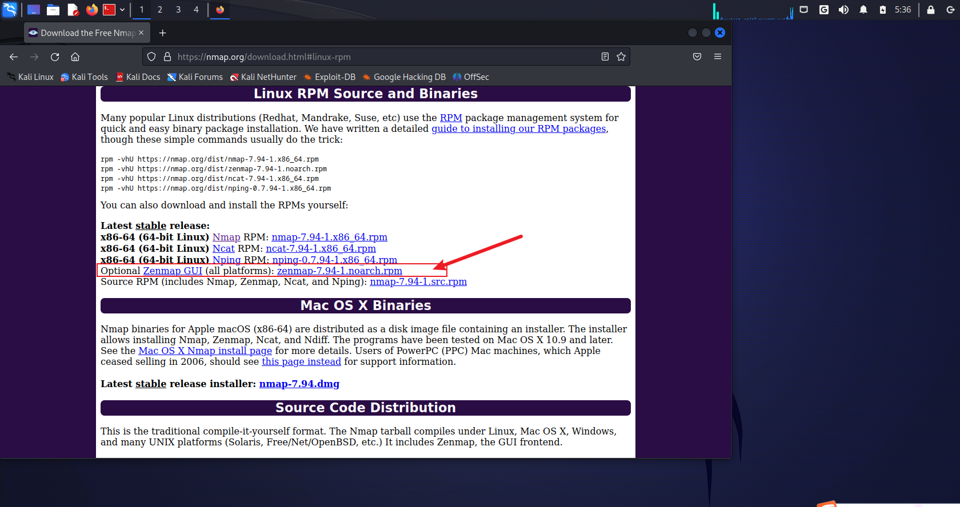Close the Nmap download browser tab
Viewport: 960px width, 507px height.
pyautogui.click(x=141, y=33)
